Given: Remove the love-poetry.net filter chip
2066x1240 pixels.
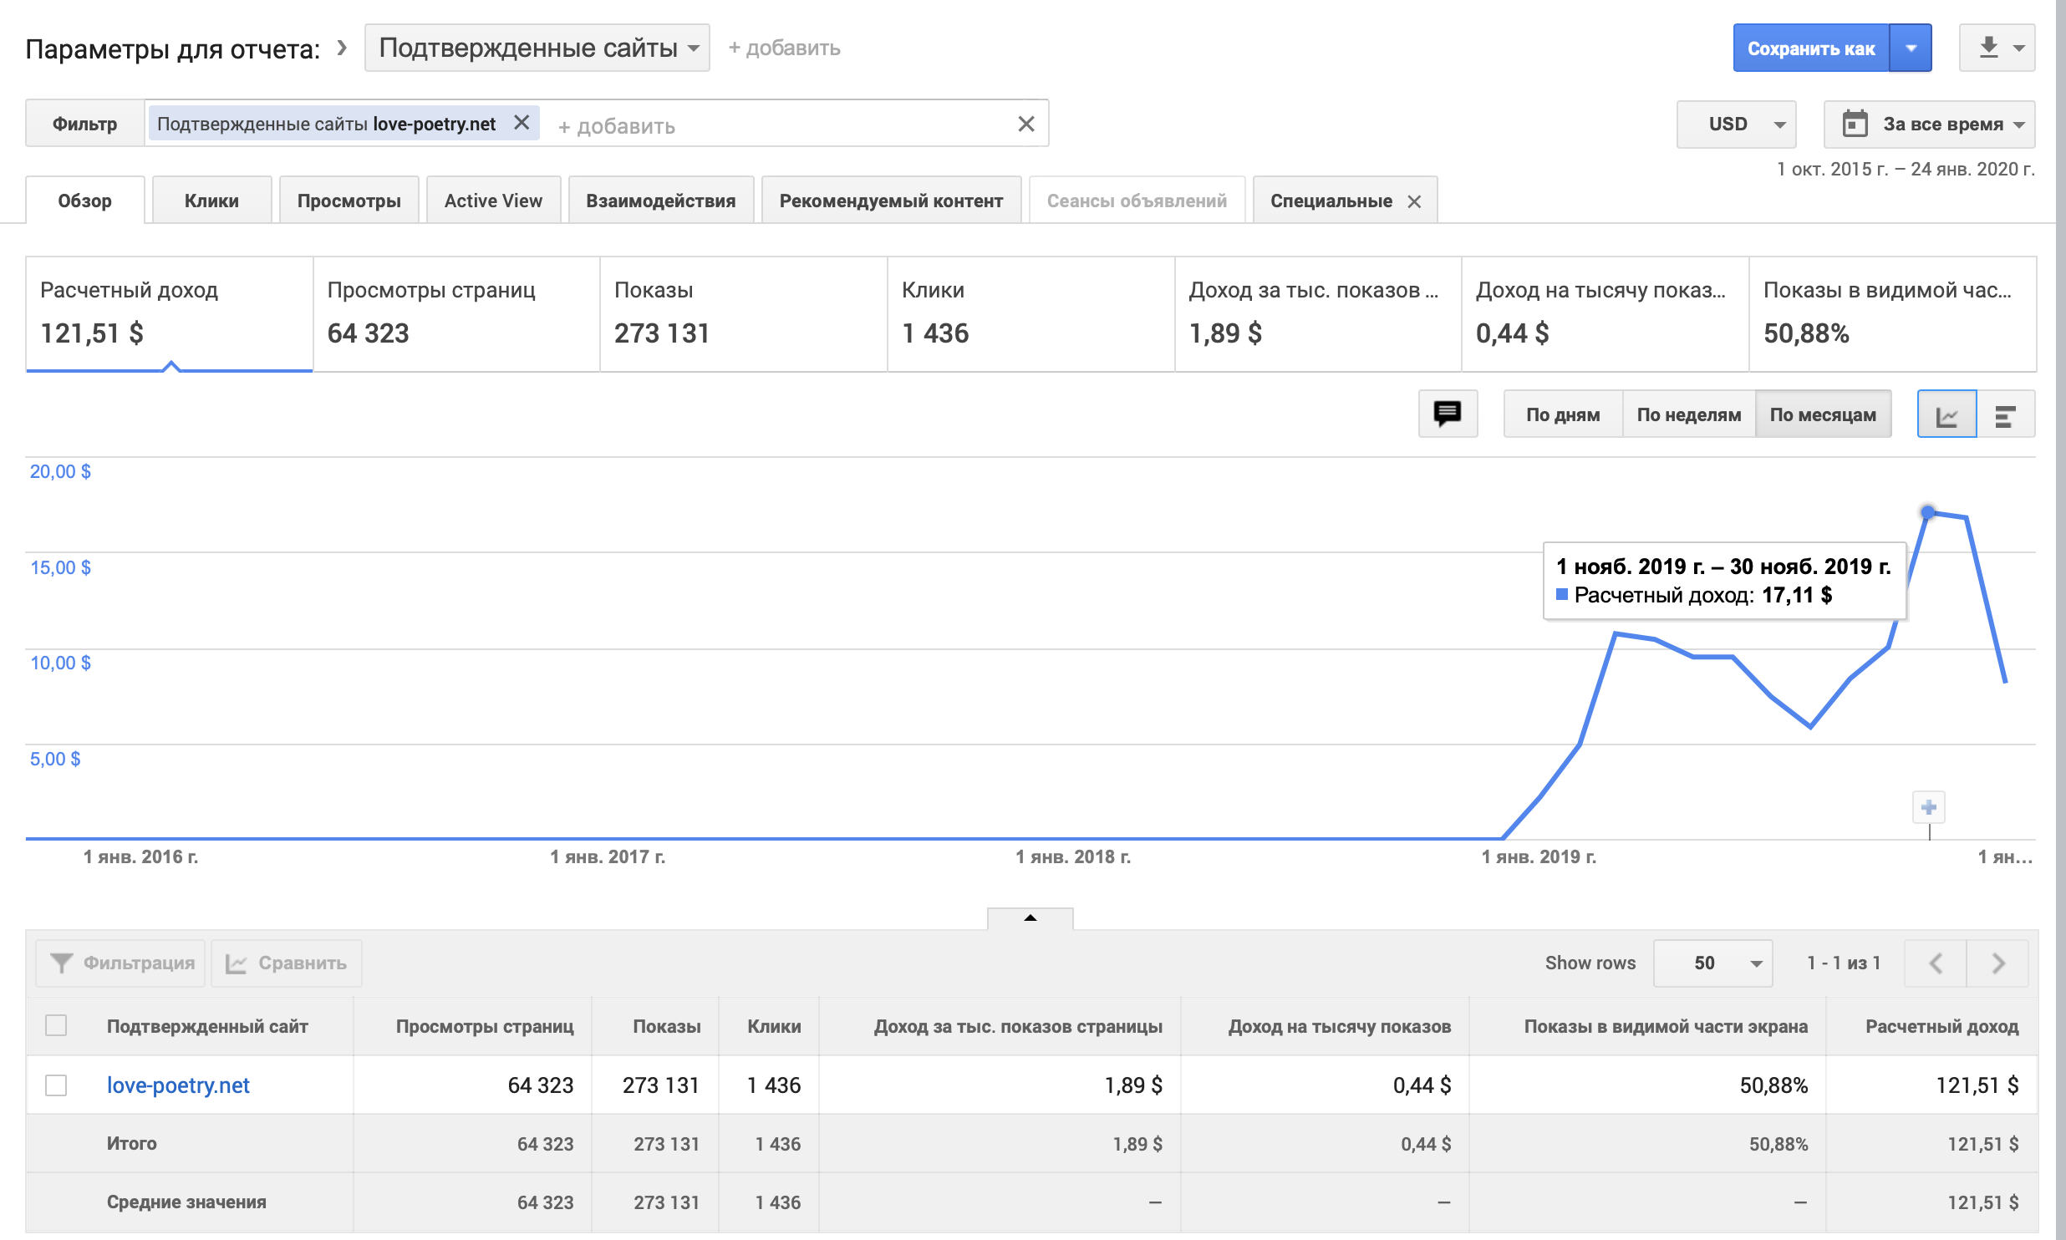Looking at the screenshot, I should point(522,124).
